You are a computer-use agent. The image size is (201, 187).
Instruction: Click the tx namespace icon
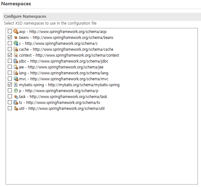pyautogui.click(x=16, y=102)
